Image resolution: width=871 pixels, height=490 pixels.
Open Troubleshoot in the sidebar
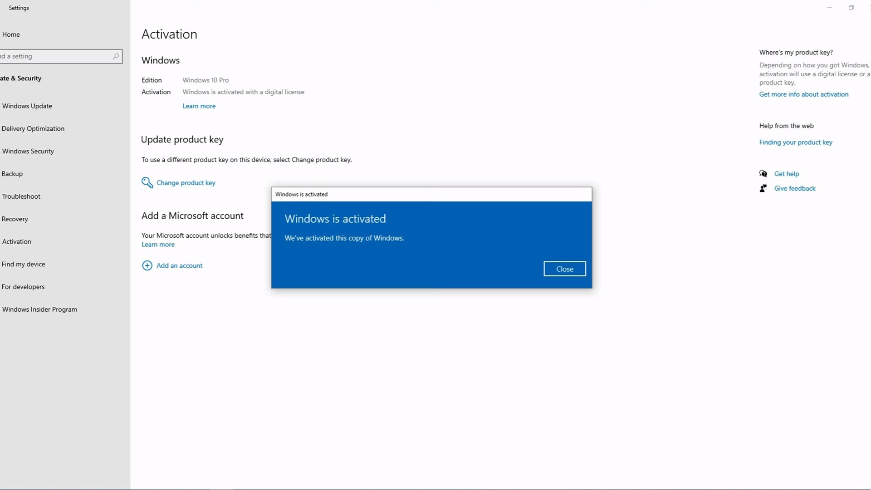[x=21, y=196]
